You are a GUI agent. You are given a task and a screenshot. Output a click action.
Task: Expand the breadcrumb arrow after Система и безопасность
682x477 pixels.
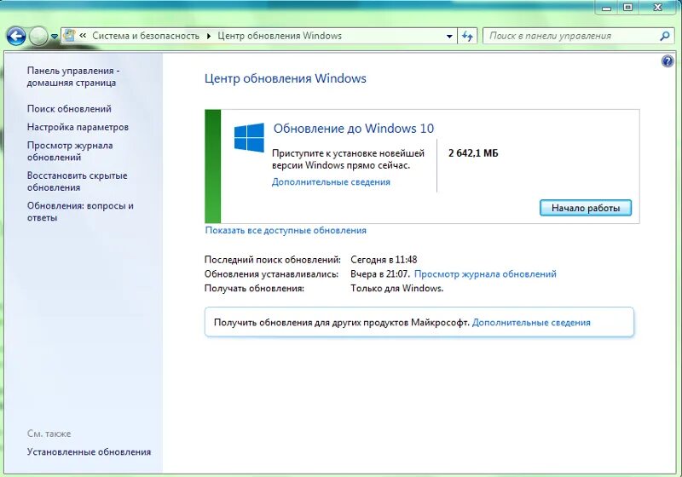(208, 36)
